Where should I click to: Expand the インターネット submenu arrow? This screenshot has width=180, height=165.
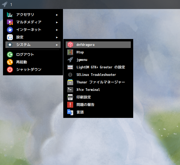[x=57, y=30]
